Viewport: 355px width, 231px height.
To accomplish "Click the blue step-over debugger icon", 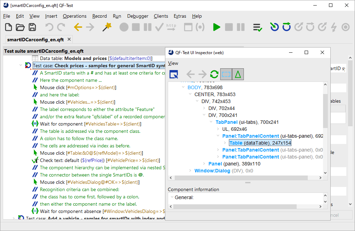I will coord(287,27).
